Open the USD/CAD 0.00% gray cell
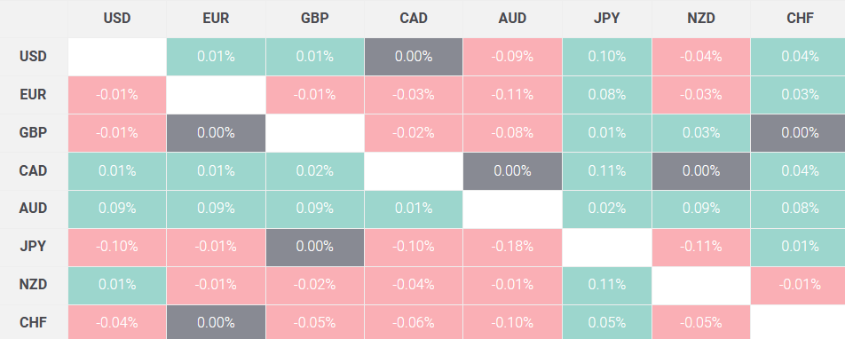 414,57
